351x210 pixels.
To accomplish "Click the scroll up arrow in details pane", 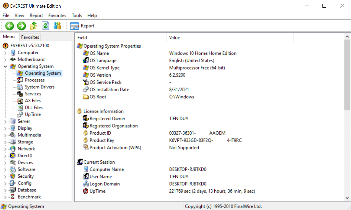I will pyautogui.click(x=347, y=37).
